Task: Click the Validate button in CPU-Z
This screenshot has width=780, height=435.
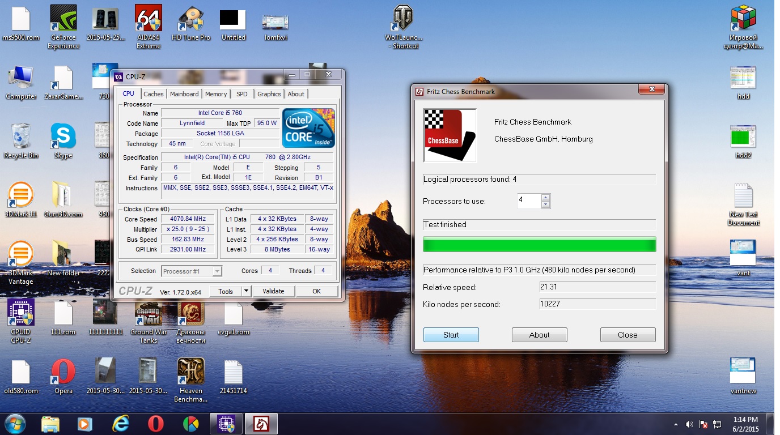Action: (x=273, y=291)
